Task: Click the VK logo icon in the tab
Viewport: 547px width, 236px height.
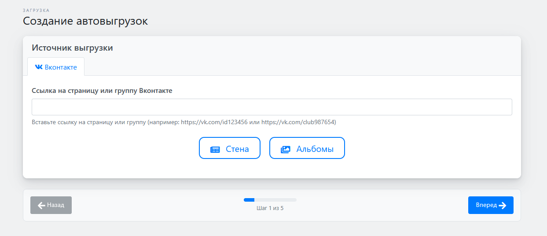Action: [x=39, y=67]
